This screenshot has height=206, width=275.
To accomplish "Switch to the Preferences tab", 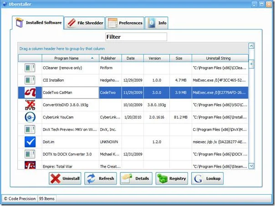I will tap(125, 23).
